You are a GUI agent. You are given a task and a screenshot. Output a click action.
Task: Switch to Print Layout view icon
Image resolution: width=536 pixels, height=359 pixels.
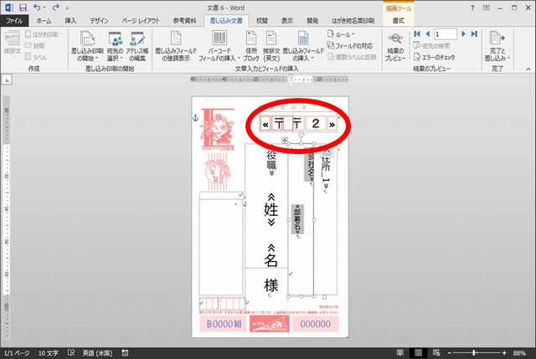[418, 352]
